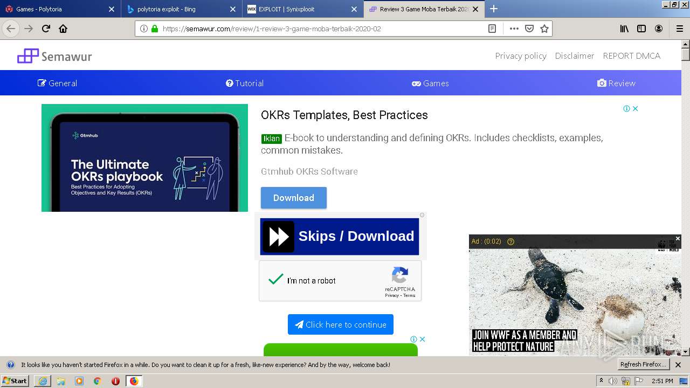Click the page vertical scrollbar
The width and height of the screenshot is (690, 388).
(x=686, y=198)
